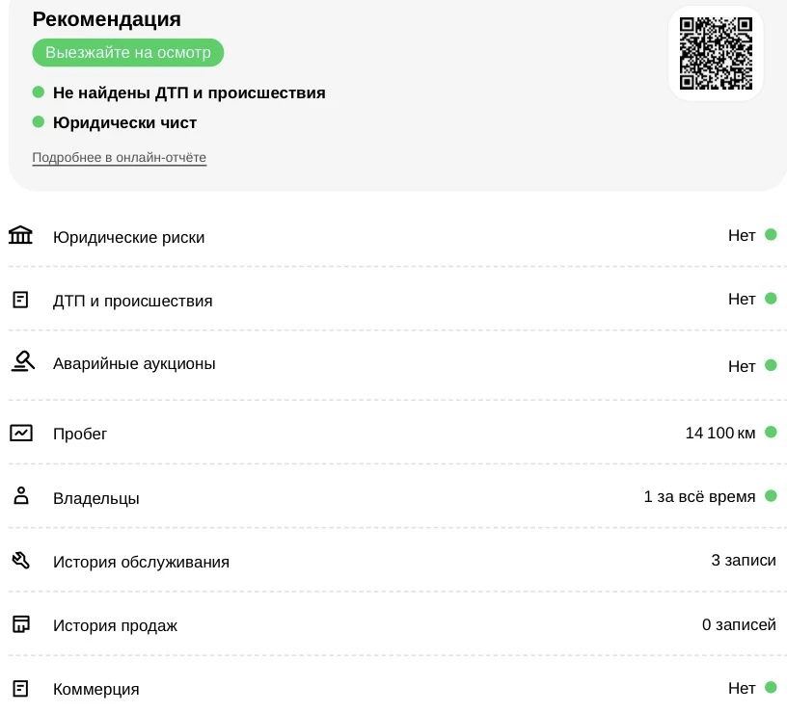Viewport: 787px width, 712px height.
Task: Click the bank building legal risks icon
Action: (20, 235)
